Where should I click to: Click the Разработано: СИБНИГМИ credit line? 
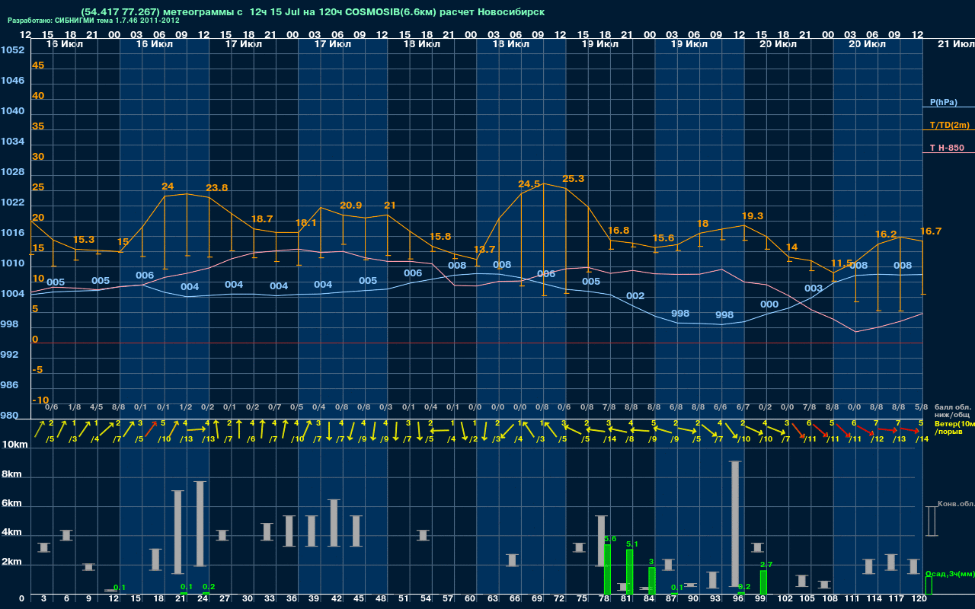[94, 21]
